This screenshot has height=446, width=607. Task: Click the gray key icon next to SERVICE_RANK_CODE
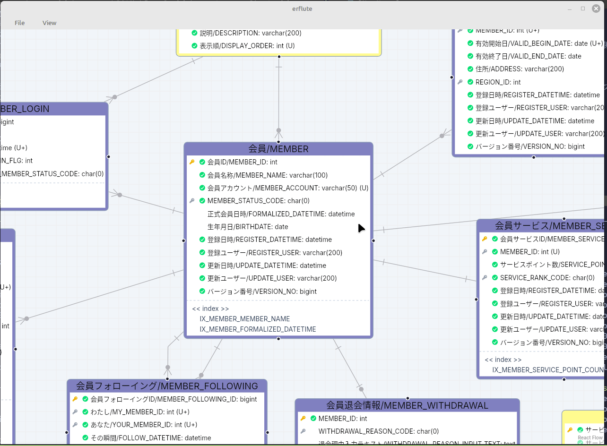(485, 278)
